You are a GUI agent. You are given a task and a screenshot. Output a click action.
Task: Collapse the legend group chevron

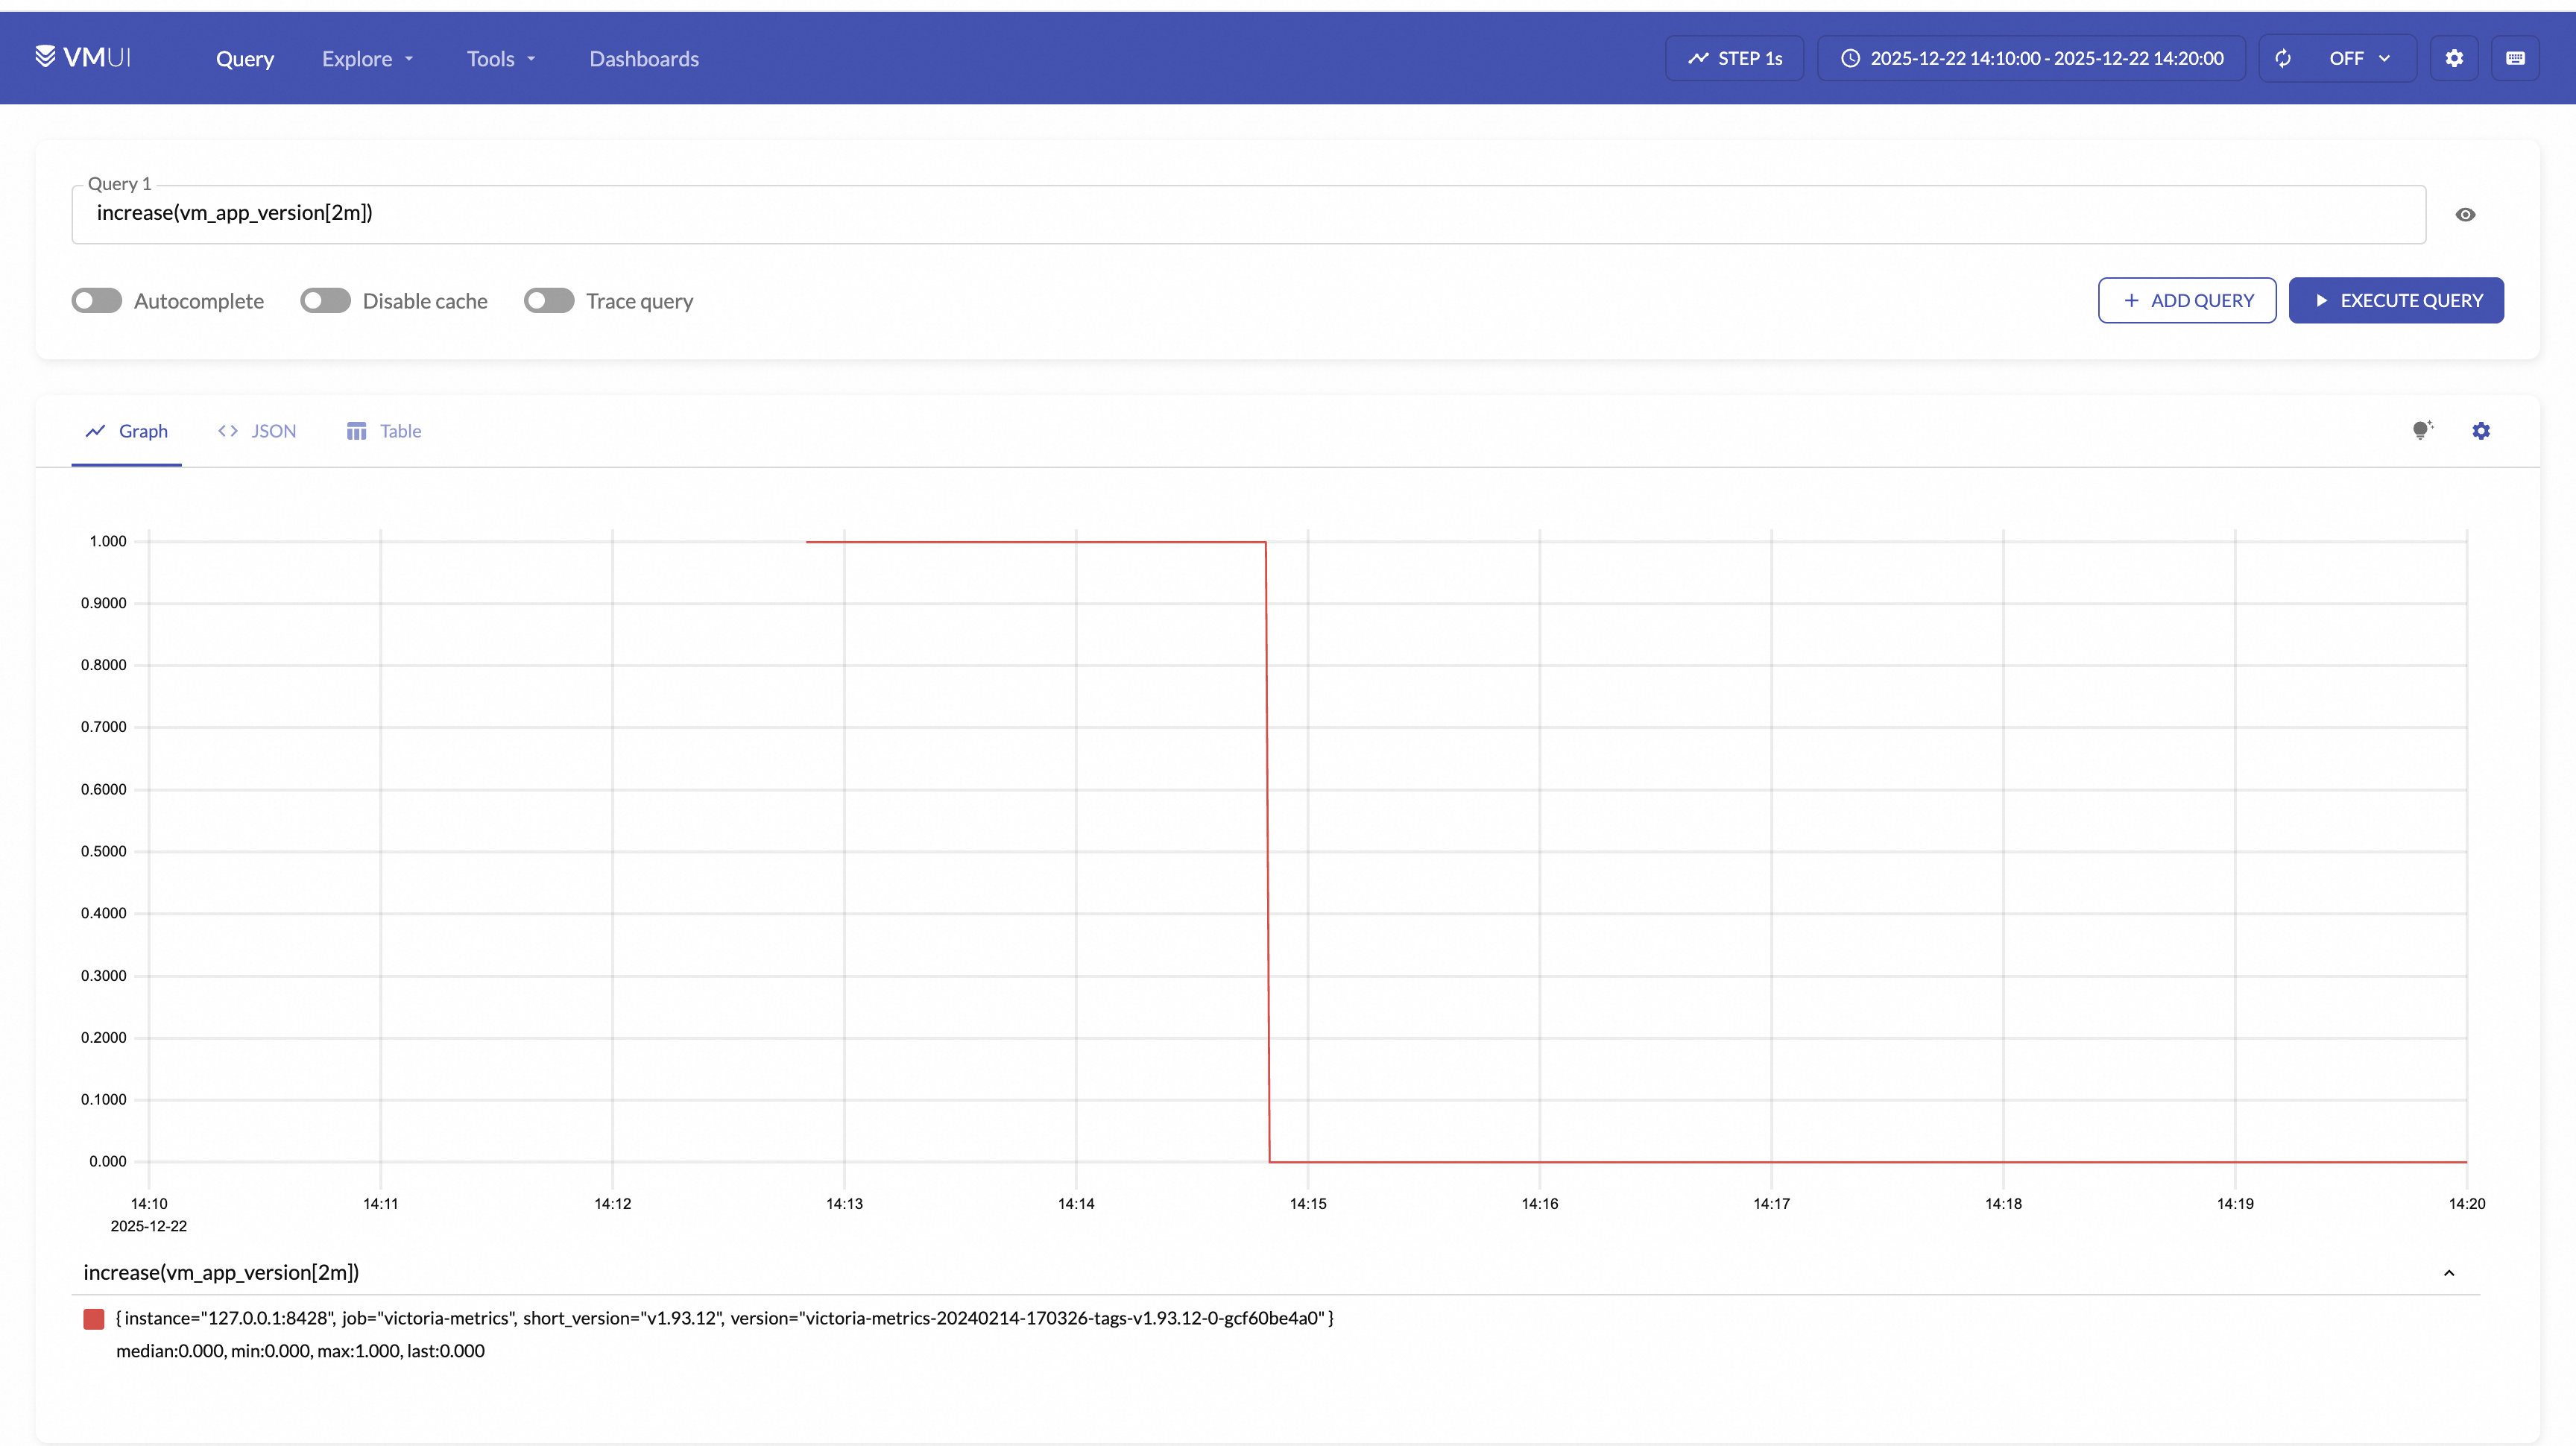click(x=2449, y=1273)
